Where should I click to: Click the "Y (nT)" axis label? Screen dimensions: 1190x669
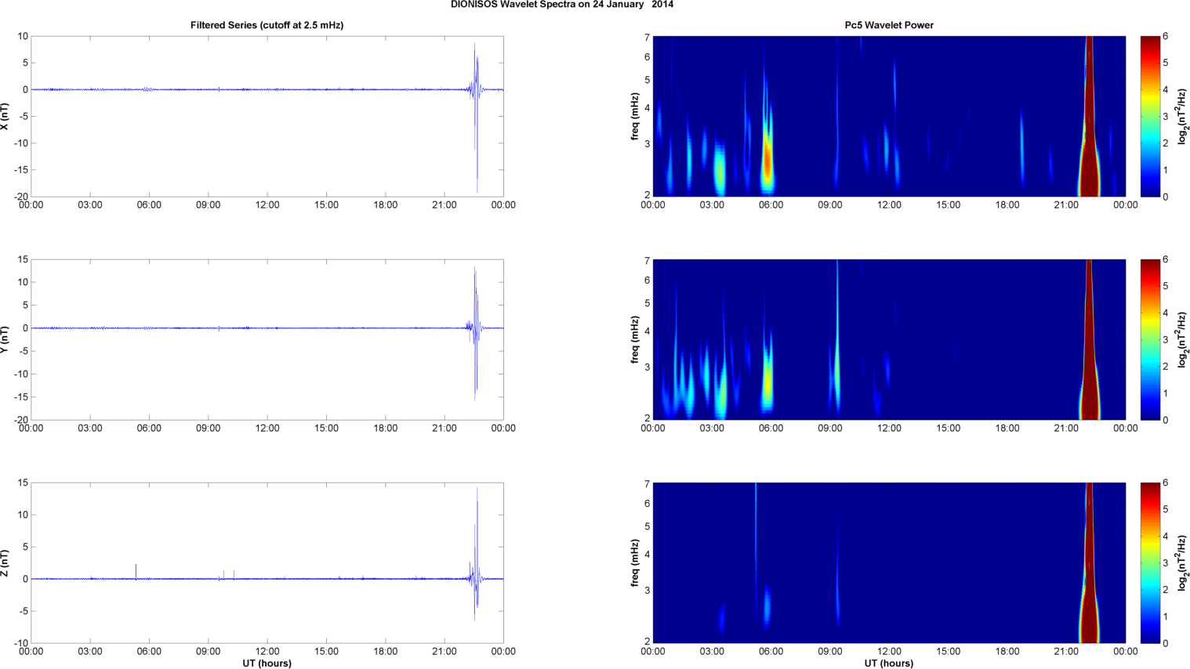(x=5, y=339)
